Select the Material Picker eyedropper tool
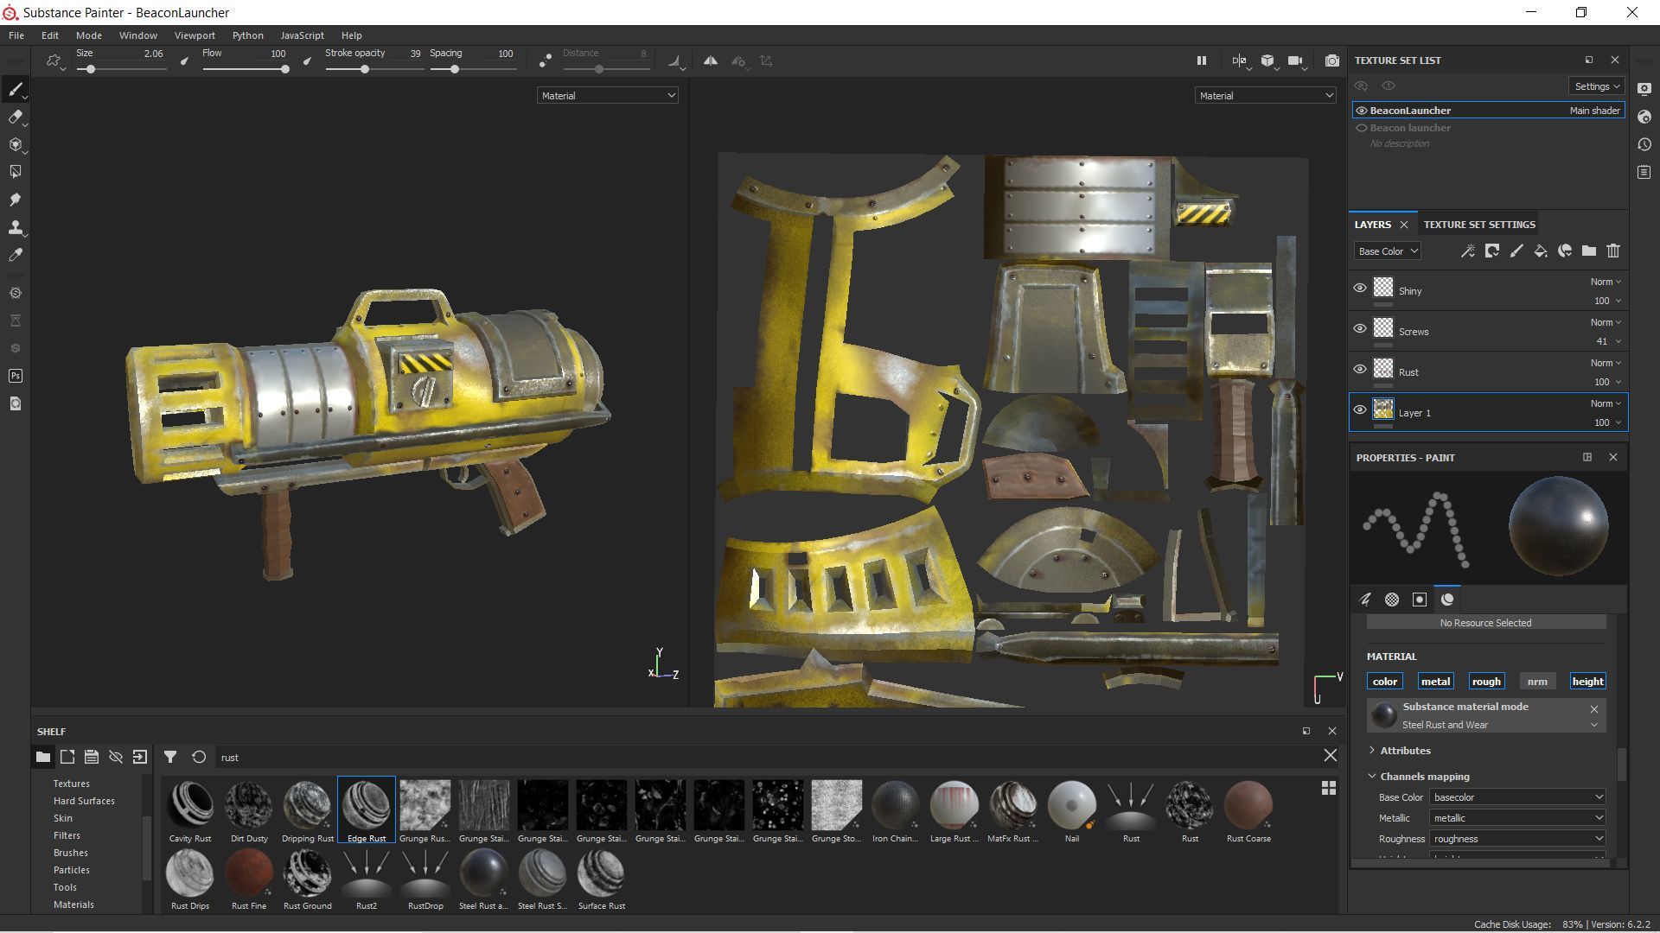1660x933 pixels. (x=15, y=255)
